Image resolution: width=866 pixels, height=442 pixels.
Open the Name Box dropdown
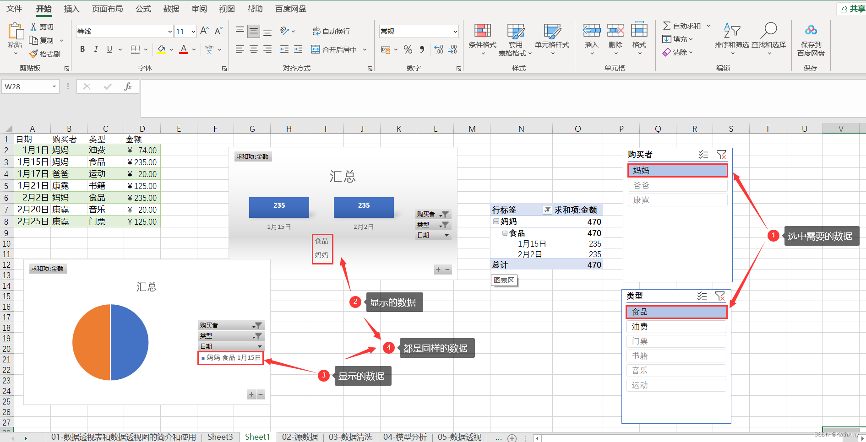click(x=54, y=86)
